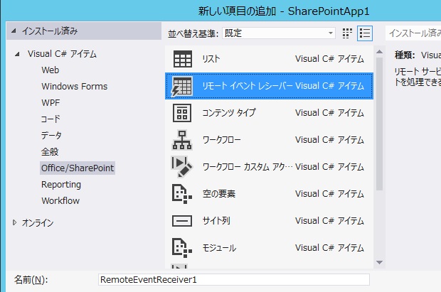This screenshot has width=441, height=292.
Task: Select the Office/SharePoint category
Action: (x=78, y=168)
